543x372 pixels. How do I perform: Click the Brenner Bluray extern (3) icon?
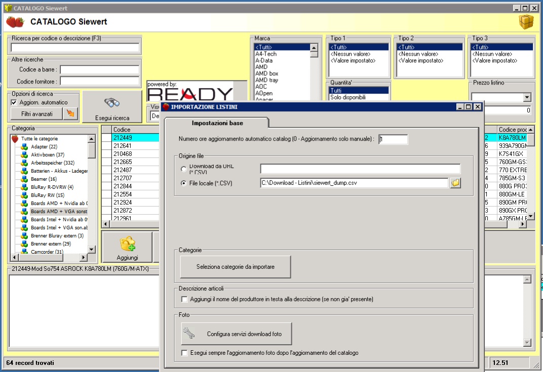[24, 236]
